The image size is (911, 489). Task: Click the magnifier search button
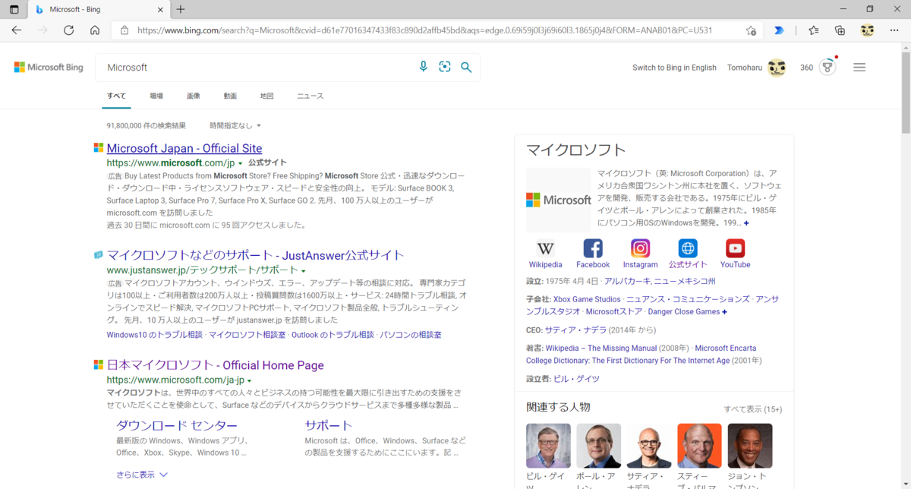click(466, 68)
